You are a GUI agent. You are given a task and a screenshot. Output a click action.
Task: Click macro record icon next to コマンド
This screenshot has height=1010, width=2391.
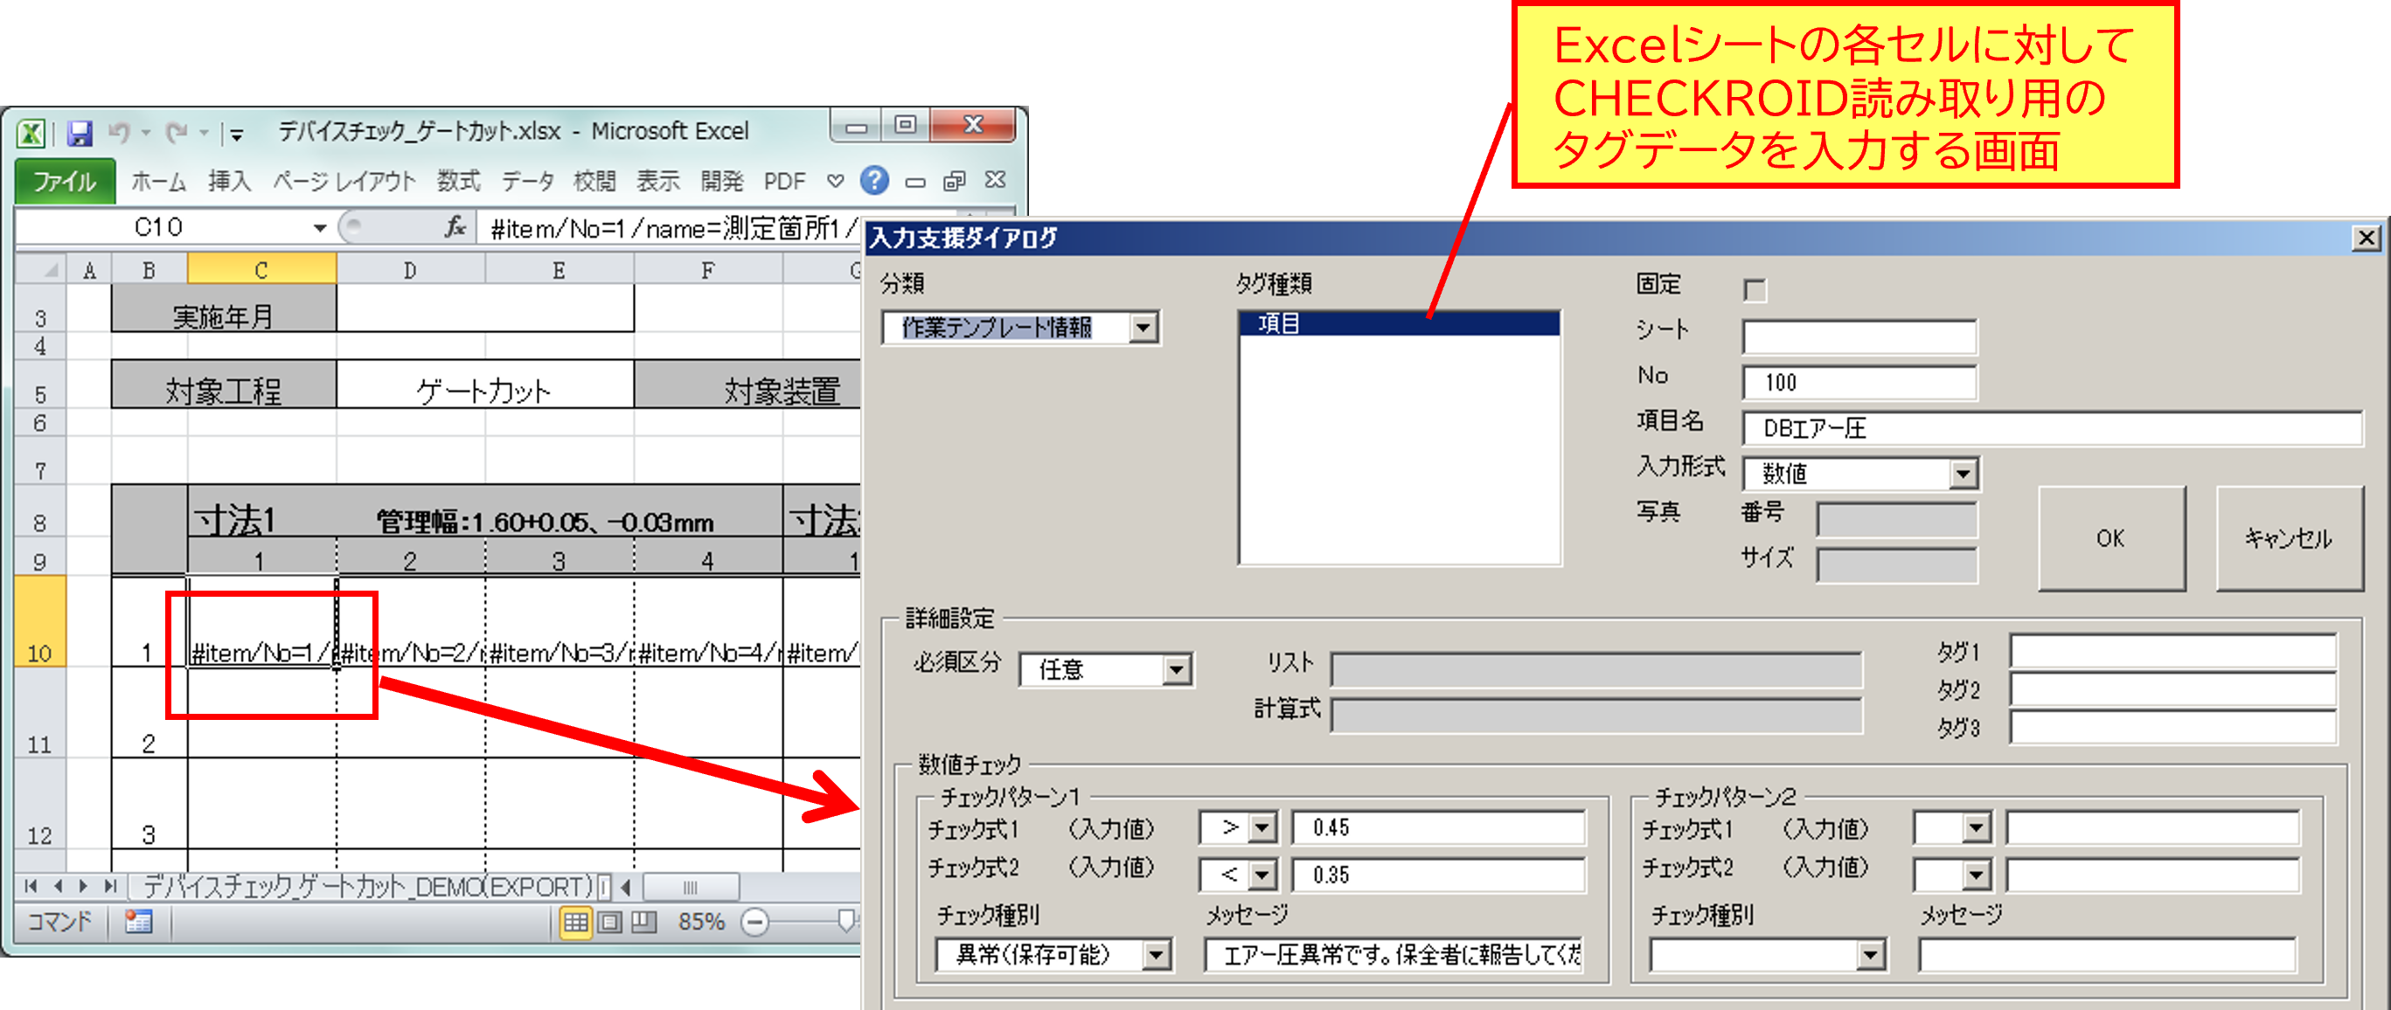tap(138, 922)
